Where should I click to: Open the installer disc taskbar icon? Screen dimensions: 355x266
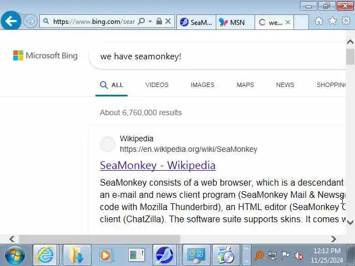tap(226, 255)
